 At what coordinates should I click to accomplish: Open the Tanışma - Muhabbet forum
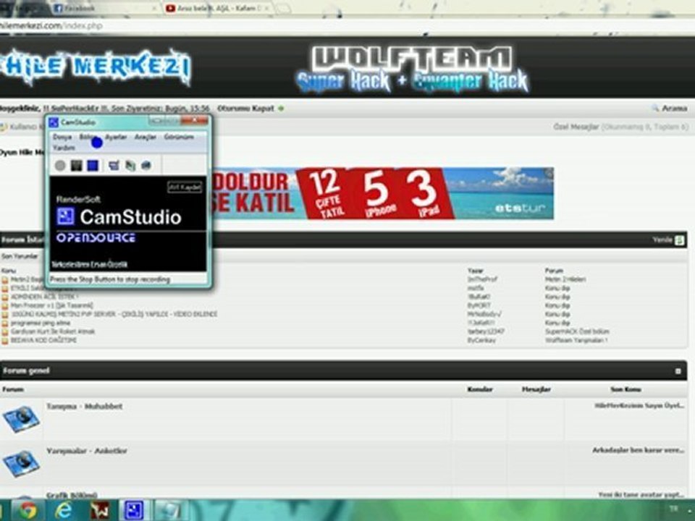[84, 406]
